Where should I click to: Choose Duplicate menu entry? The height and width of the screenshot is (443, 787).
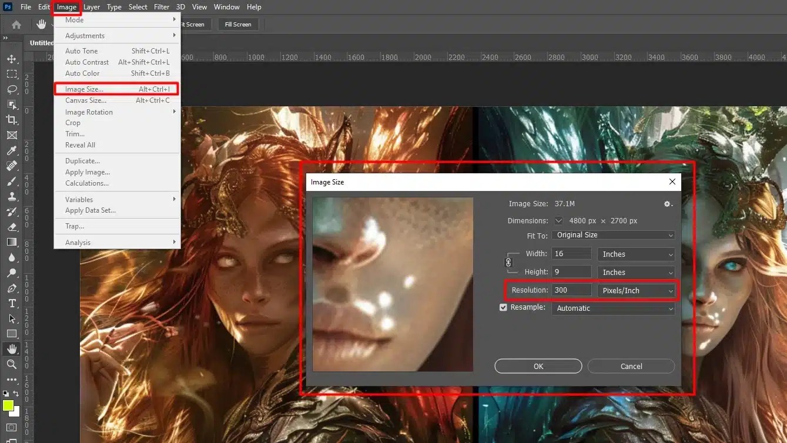click(x=117, y=161)
